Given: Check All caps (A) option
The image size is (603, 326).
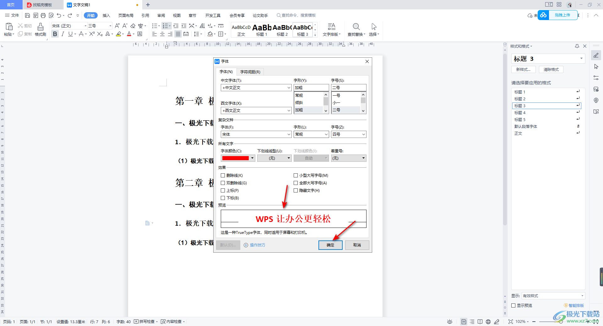Looking at the screenshot, I should click(x=296, y=183).
